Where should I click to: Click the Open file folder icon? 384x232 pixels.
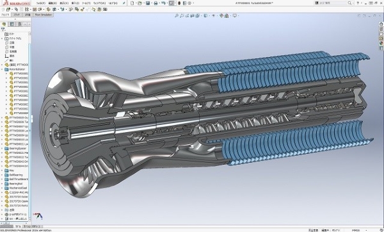(x=140, y=3)
